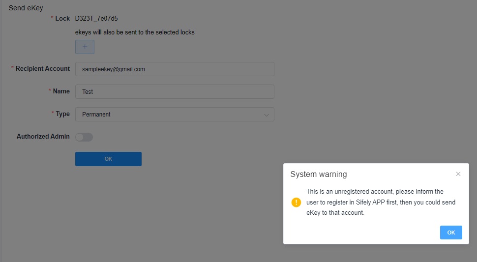Screen dimensions: 477x262
Task: Click the Send eKey page heading
Action: (26, 8)
